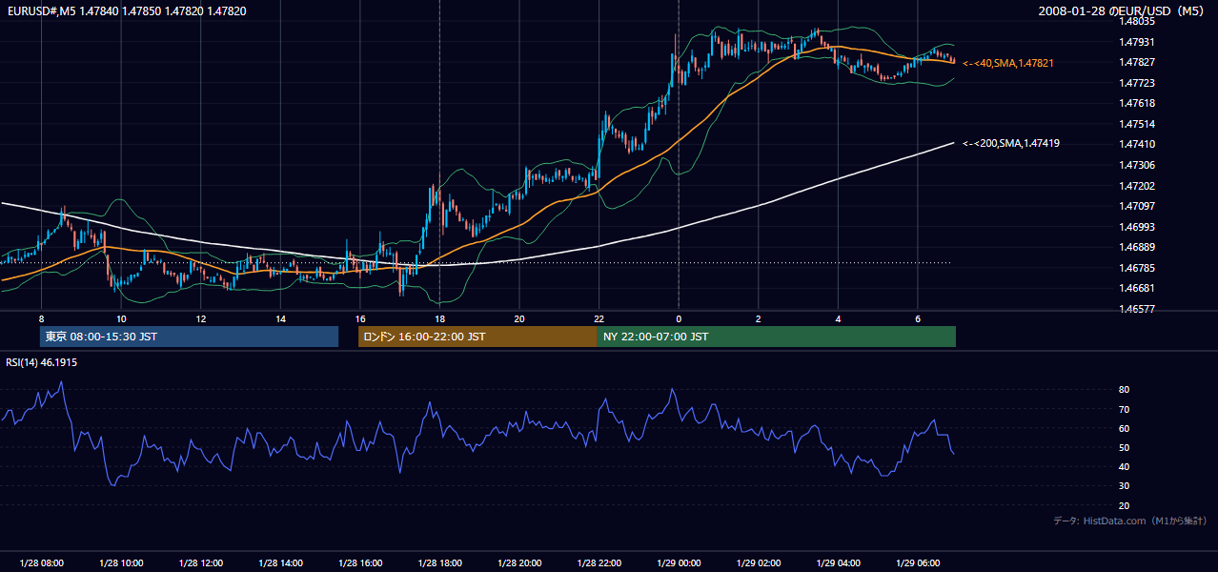This screenshot has width=1218, height=572.
Task: Select the 40 SMA label reading 1.47821
Action: (1008, 63)
